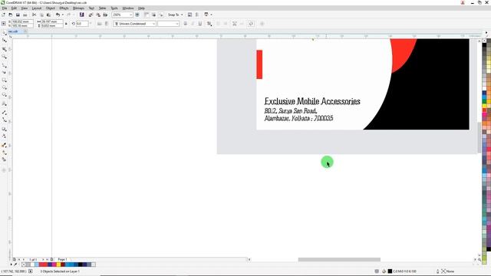Viewport: 491px width, 276px height.
Task: Open the Window menu
Action: (128, 8)
